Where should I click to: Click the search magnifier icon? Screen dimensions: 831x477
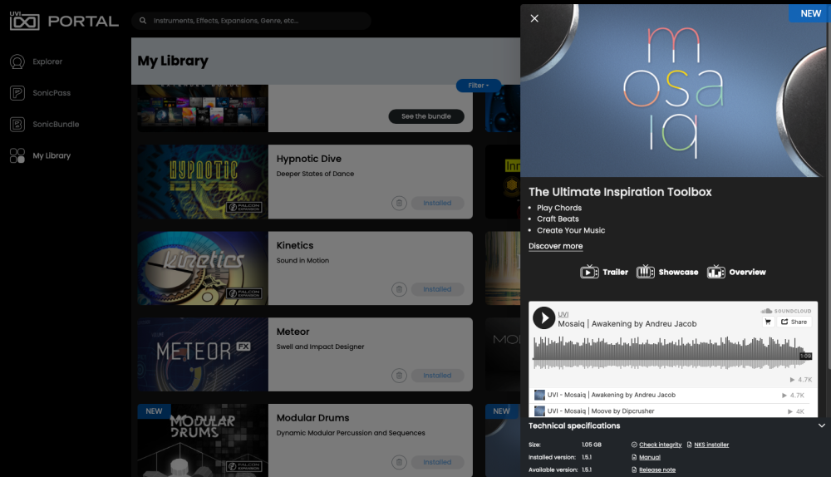(143, 21)
